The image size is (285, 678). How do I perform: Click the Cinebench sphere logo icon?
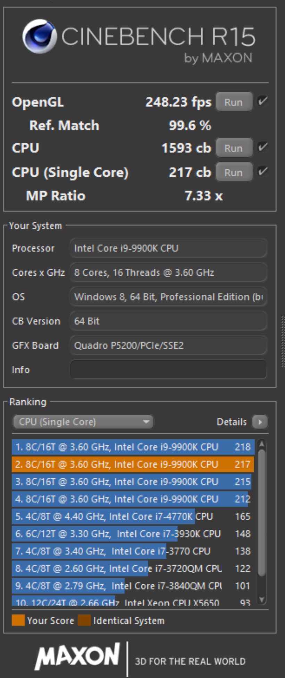[x=39, y=36]
